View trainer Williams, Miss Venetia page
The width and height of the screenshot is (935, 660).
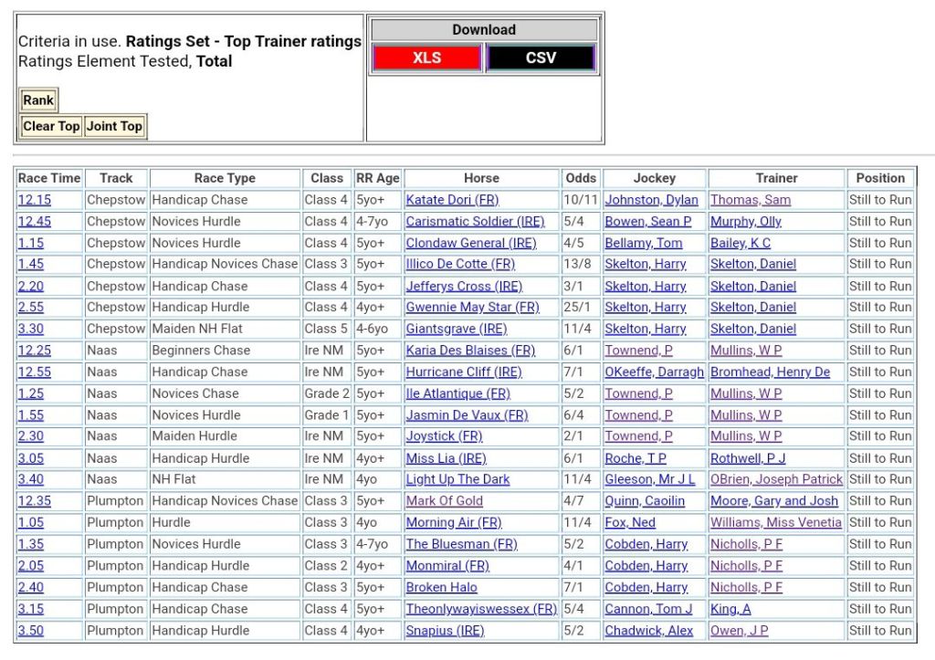(775, 523)
